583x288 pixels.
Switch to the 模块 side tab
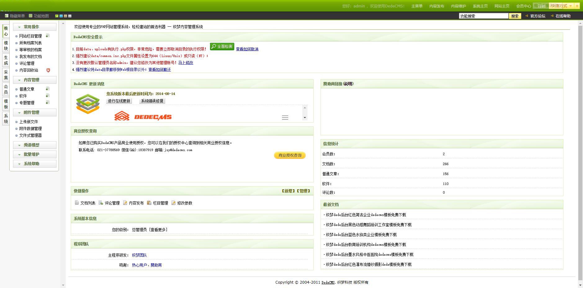(6, 46)
